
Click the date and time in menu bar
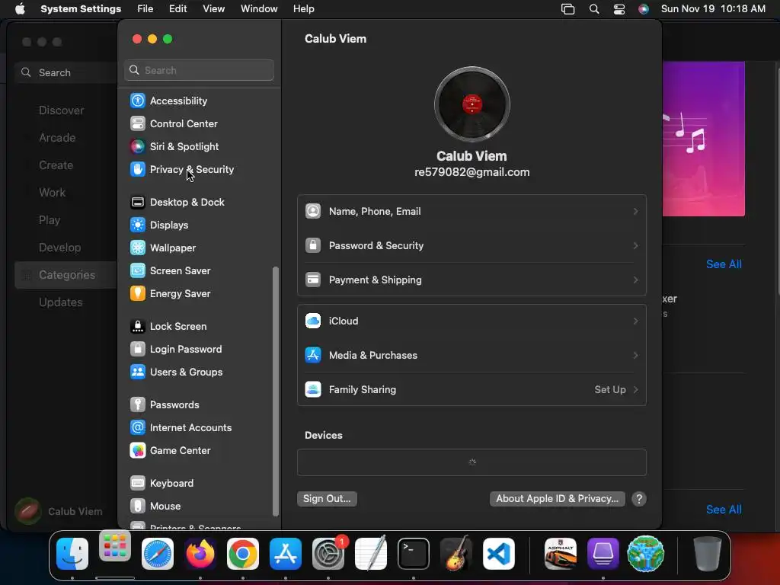[713, 9]
